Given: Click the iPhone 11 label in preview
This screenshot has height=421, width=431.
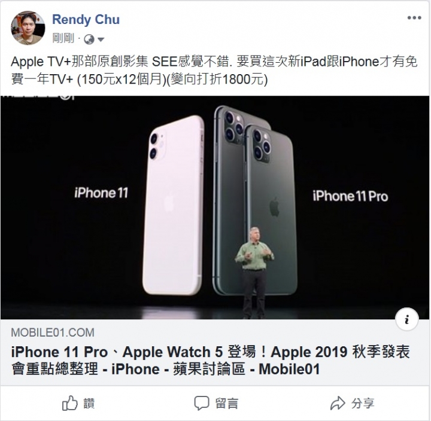Looking at the screenshot, I should coord(101,193).
